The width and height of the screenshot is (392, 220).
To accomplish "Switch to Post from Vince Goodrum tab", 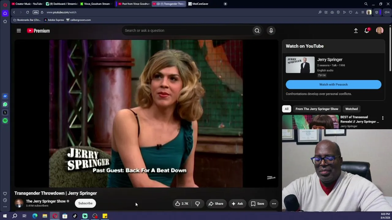I will (134, 4).
